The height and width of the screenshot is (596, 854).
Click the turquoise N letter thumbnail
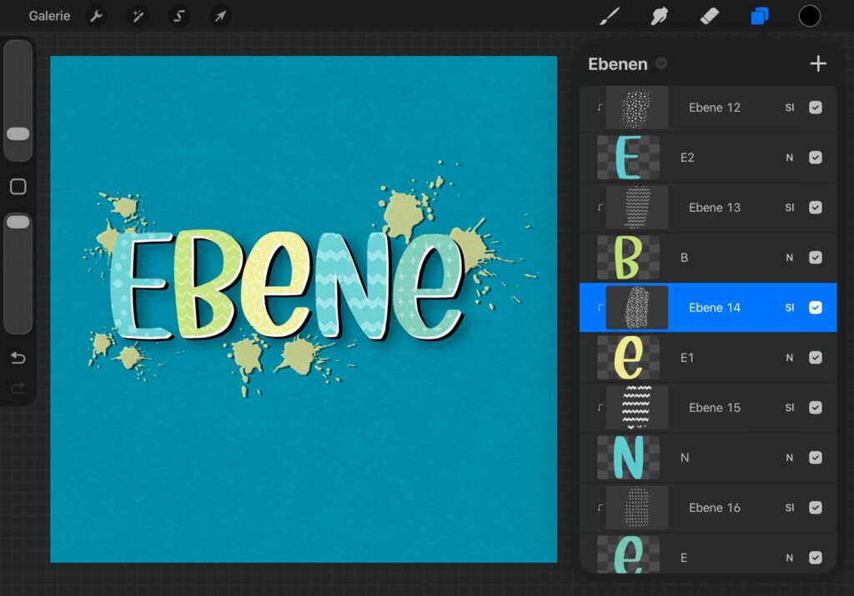tap(629, 458)
